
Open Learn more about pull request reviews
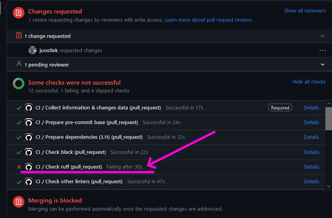[208, 20]
